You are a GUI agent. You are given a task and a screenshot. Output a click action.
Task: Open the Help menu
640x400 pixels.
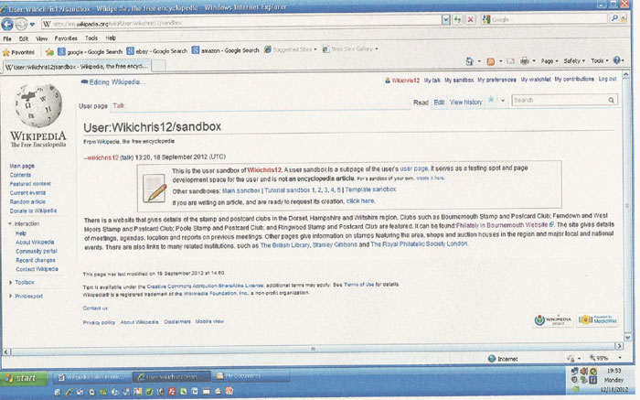tap(111, 38)
